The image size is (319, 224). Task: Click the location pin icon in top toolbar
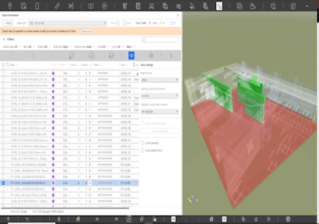[x=10, y=6]
